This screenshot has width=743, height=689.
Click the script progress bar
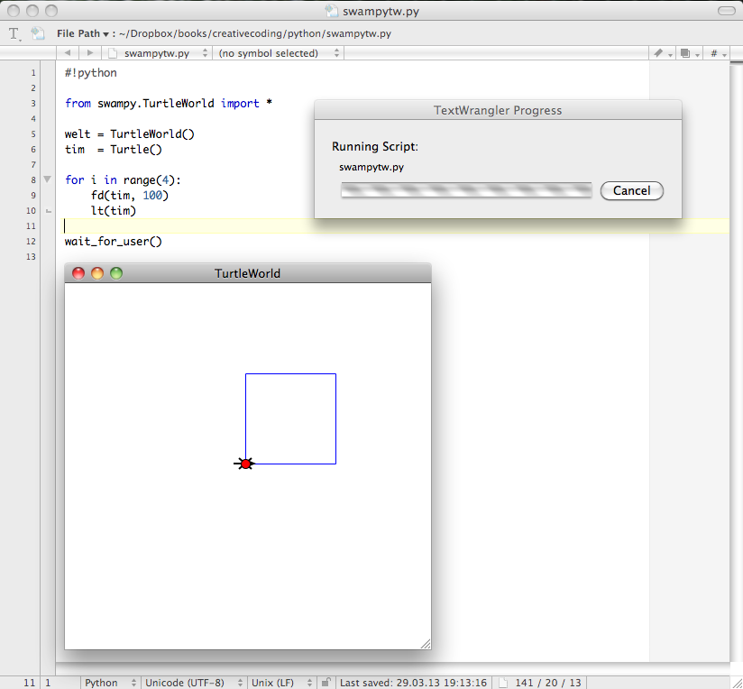466,190
